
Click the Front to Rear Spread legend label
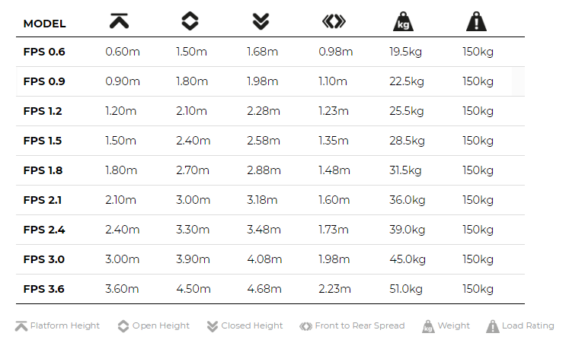click(360, 325)
